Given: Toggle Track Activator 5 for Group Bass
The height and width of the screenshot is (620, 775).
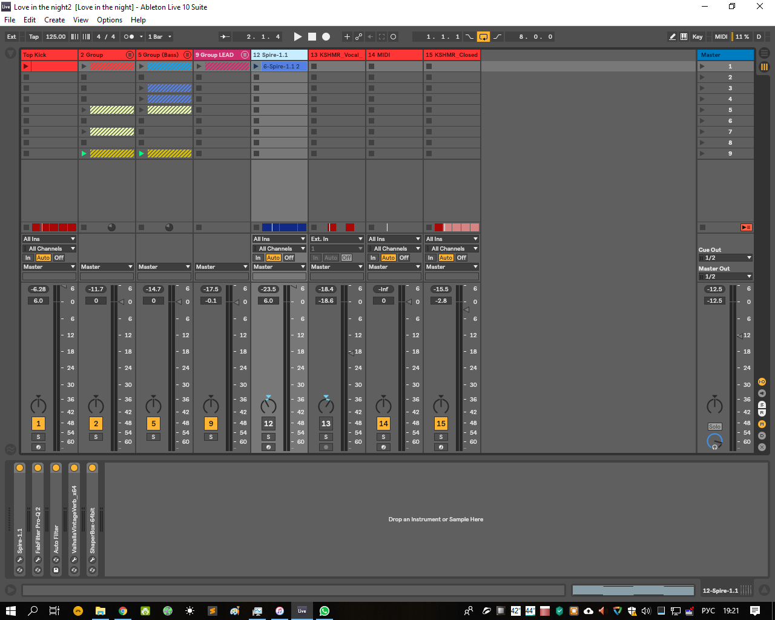Looking at the screenshot, I should click(x=153, y=424).
